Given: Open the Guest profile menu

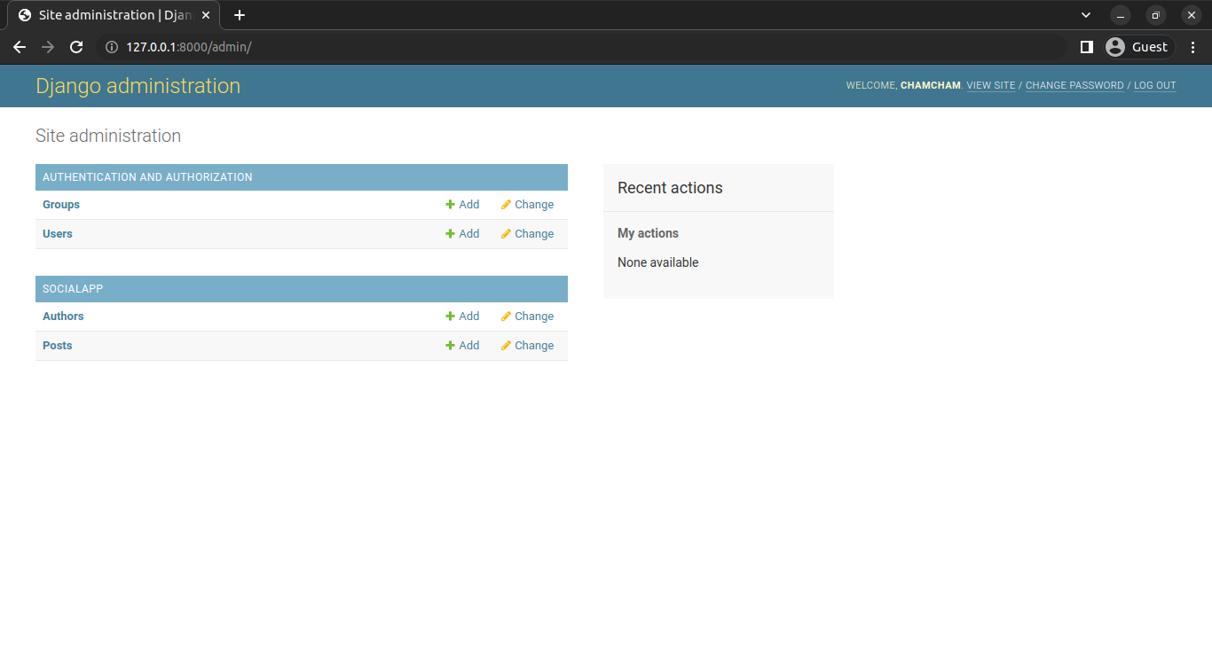Looking at the screenshot, I should pyautogui.click(x=1139, y=47).
